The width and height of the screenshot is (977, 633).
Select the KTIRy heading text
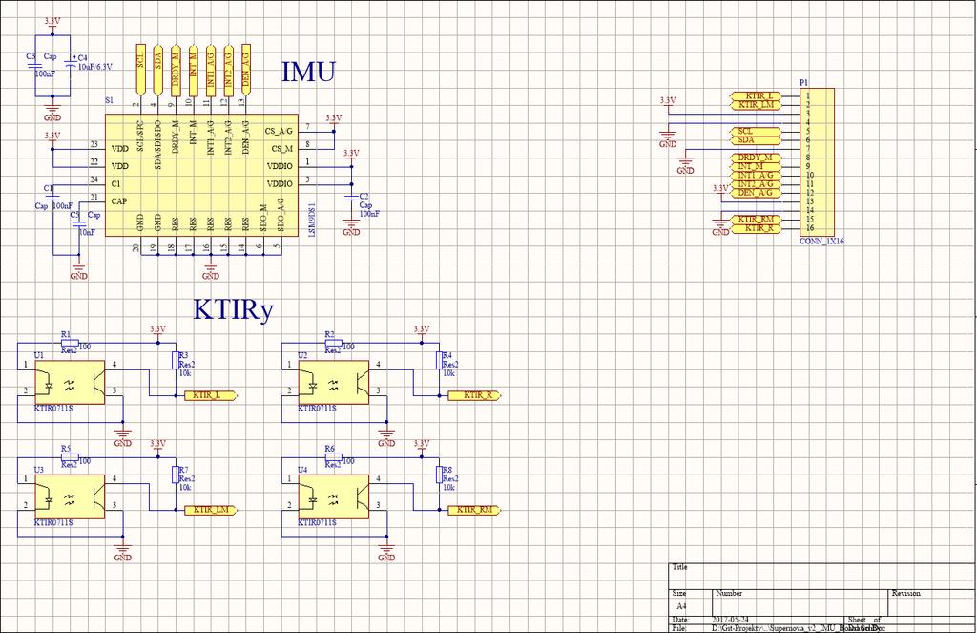point(234,309)
